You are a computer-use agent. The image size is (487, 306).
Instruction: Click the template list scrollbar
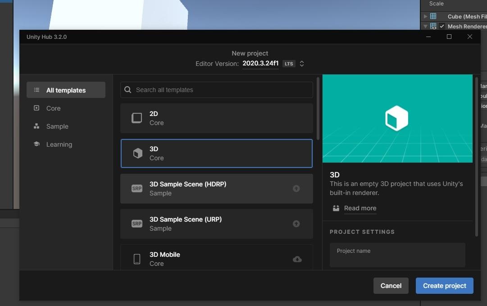(318, 109)
